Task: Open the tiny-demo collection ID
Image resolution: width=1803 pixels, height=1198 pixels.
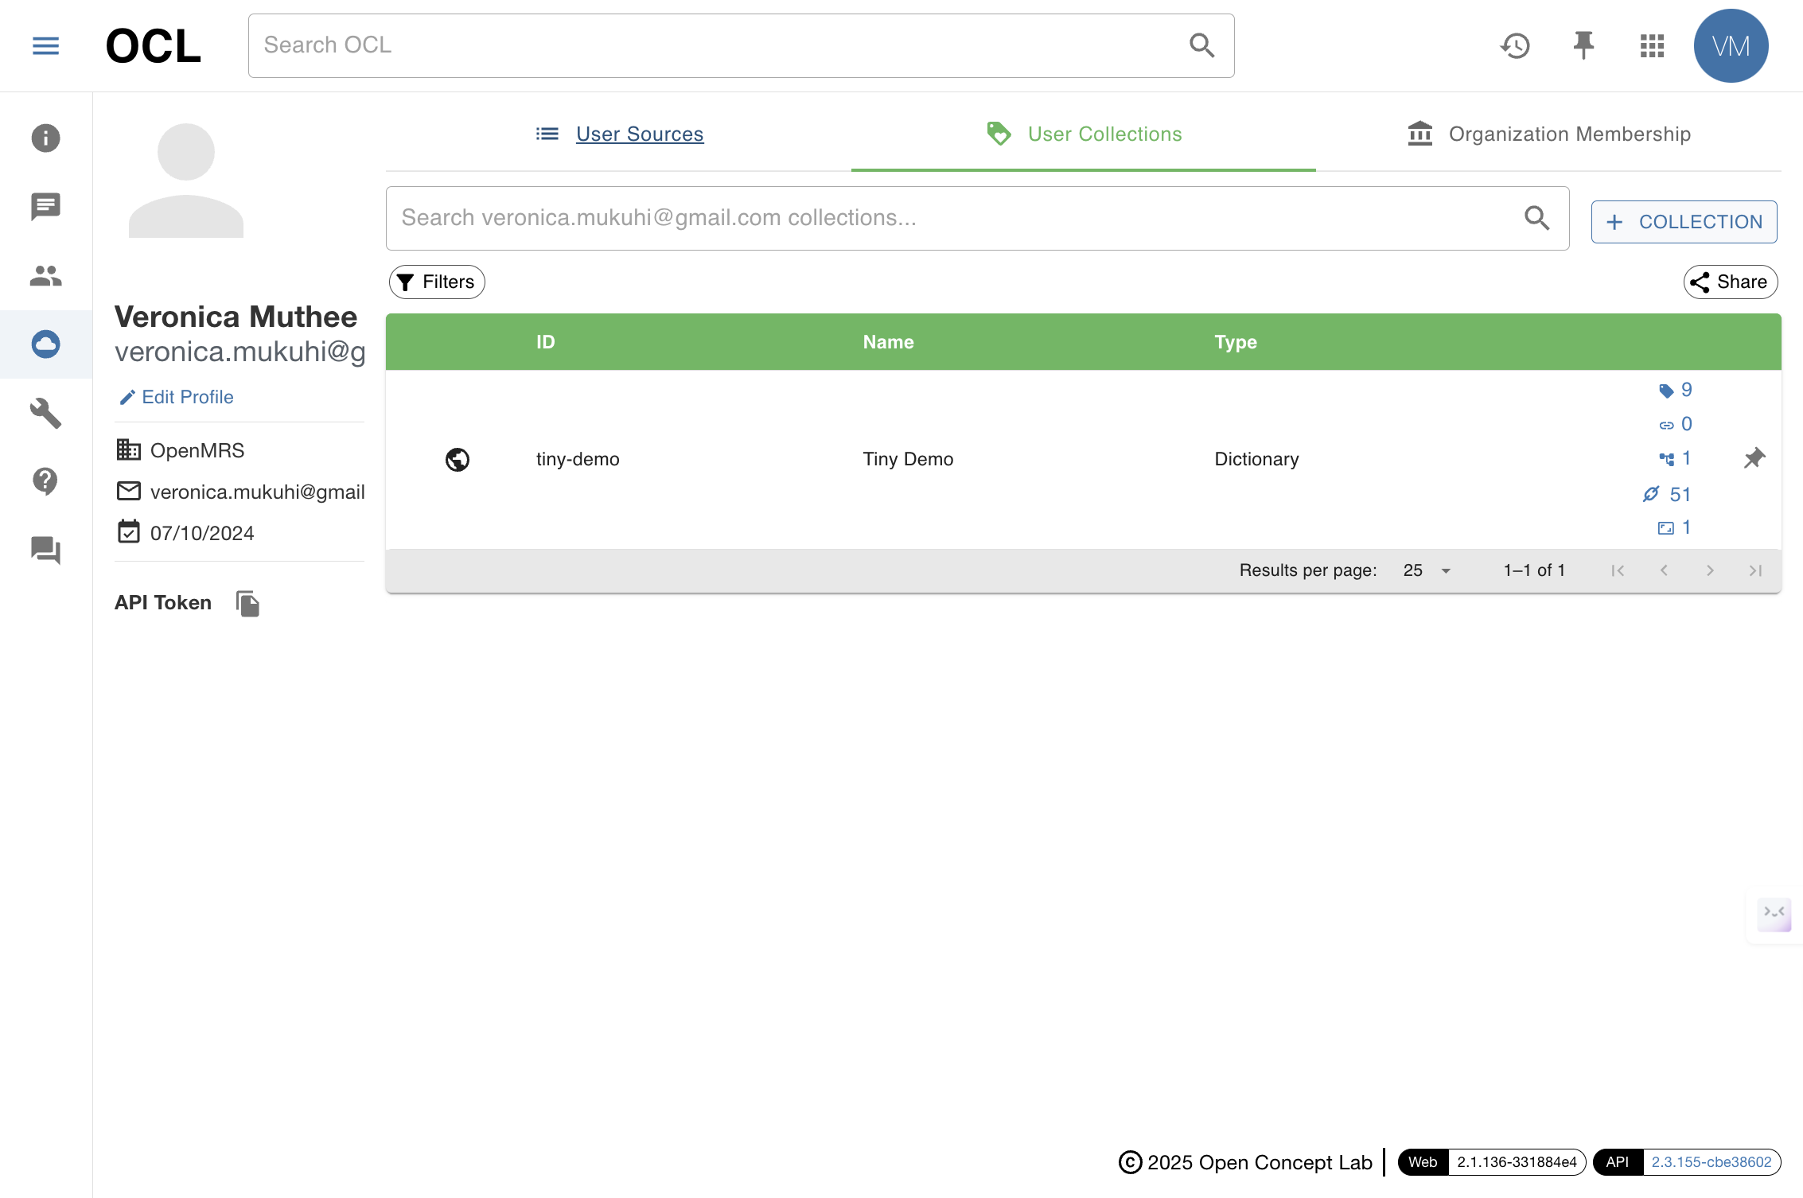Action: 578,459
